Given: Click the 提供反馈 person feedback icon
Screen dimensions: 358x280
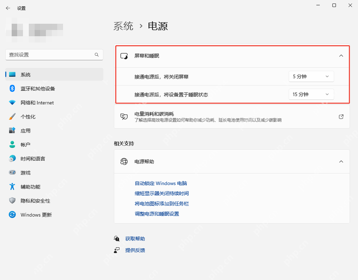Looking at the screenshot, I should point(117,250).
